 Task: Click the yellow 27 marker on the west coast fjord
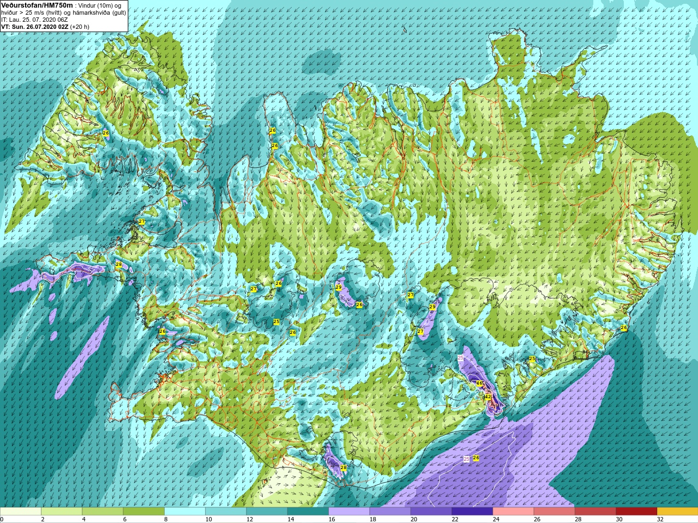[142, 222]
